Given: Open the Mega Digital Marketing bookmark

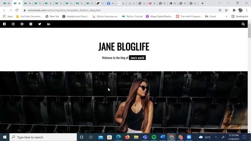Looking at the screenshot, I should point(159,16).
